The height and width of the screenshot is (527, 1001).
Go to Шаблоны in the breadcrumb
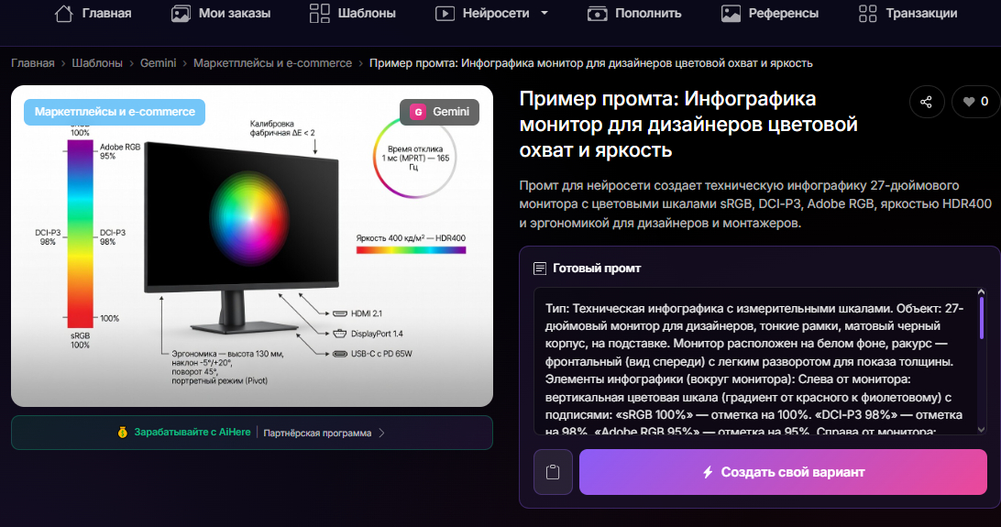click(x=97, y=63)
